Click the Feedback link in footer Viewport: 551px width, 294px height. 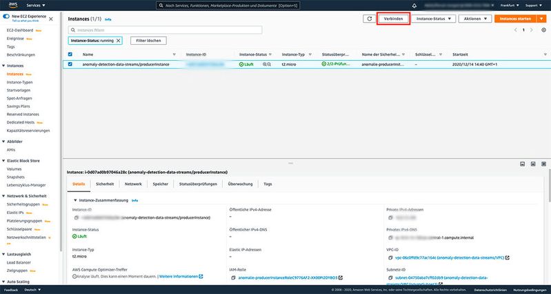coord(11,290)
